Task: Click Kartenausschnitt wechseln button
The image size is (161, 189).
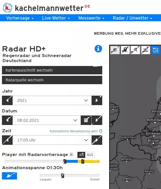Action: point(52,70)
